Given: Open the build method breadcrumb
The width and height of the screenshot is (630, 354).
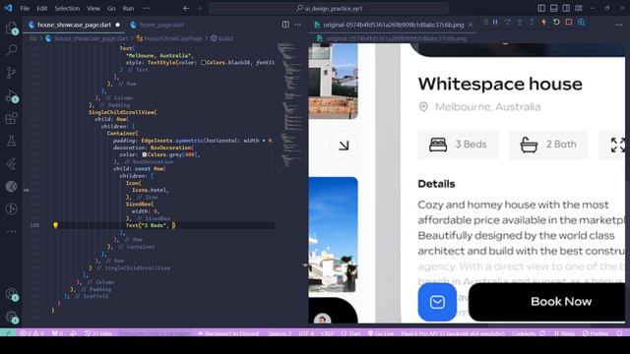Looking at the screenshot, I should tap(221, 38).
